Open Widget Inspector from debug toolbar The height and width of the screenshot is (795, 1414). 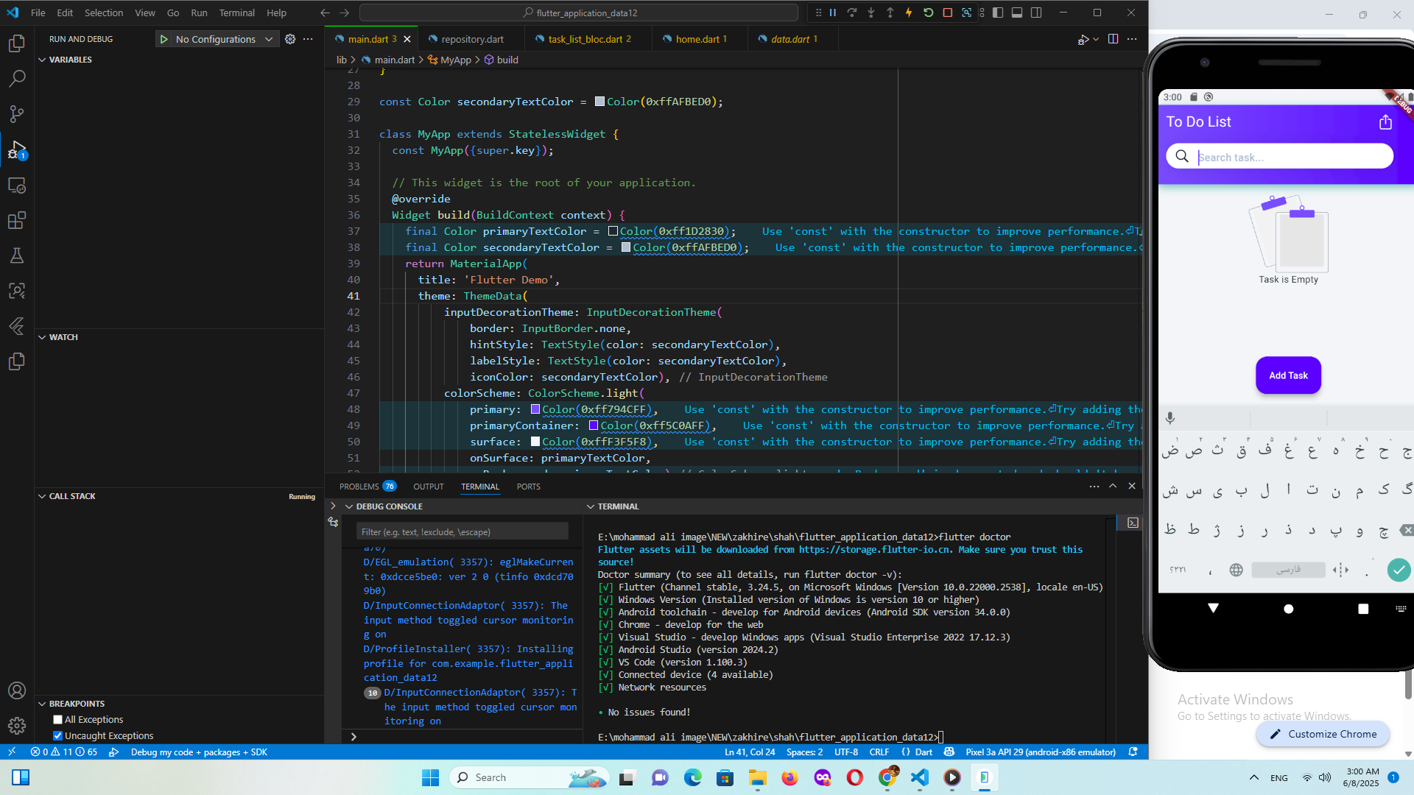click(x=967, y=13)
